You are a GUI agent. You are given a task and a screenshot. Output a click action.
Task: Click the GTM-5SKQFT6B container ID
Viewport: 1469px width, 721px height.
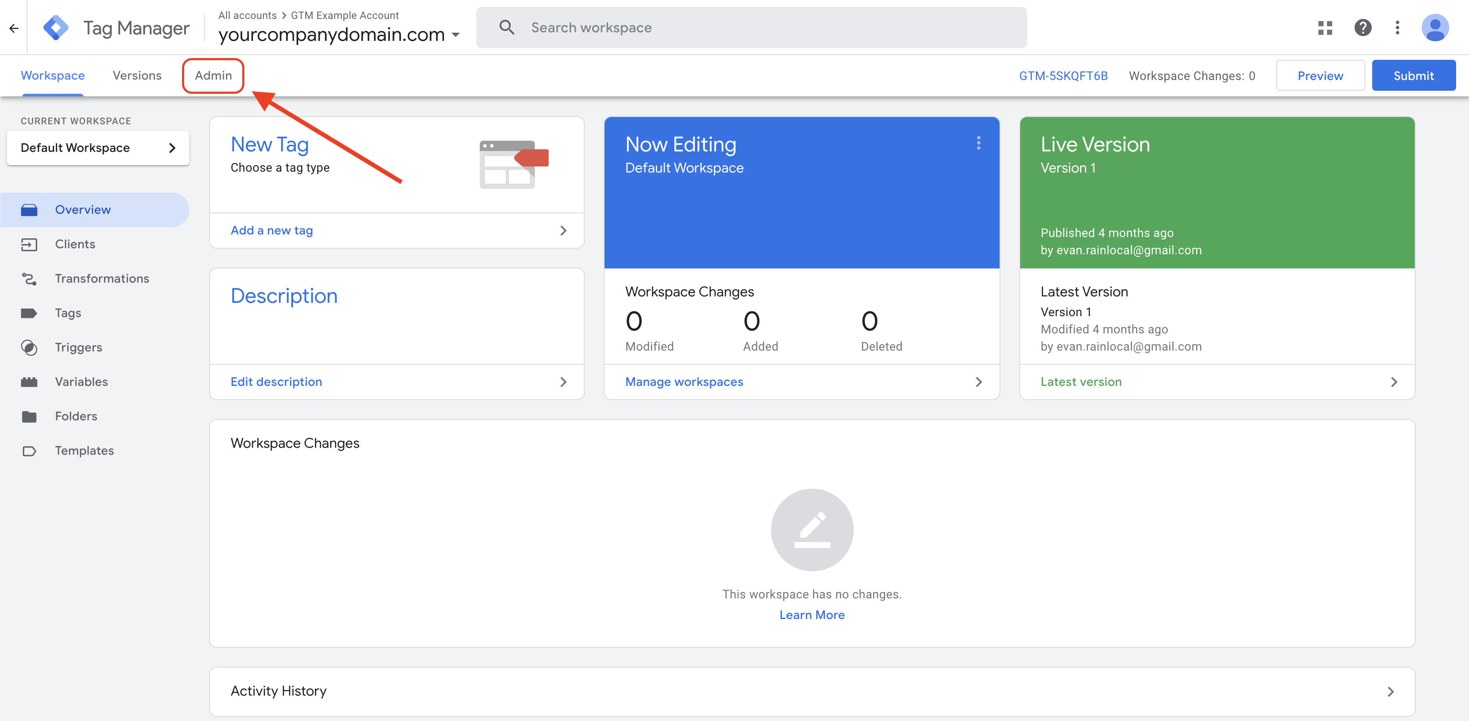click(1063, 76)
